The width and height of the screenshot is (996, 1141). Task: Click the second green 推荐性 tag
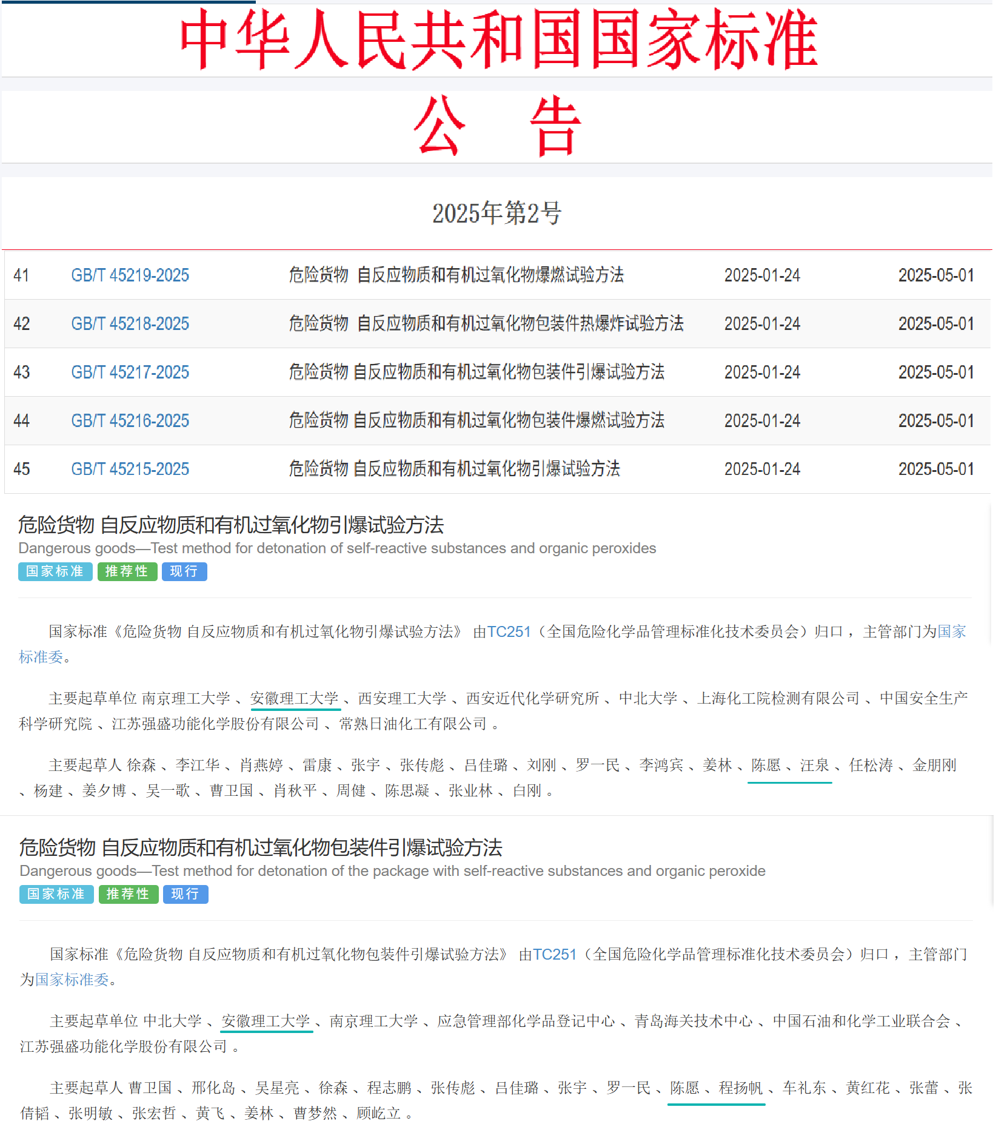[x=129, y=894]
